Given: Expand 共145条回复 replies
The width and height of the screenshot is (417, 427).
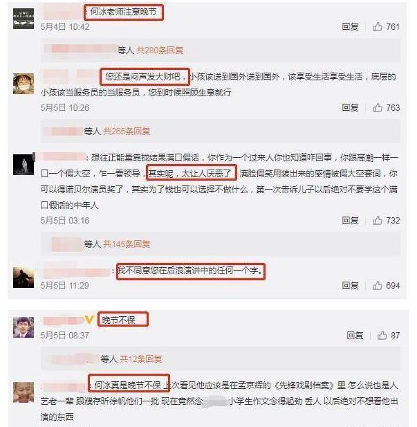Looking at the screenshot, I should coord(127,244).
